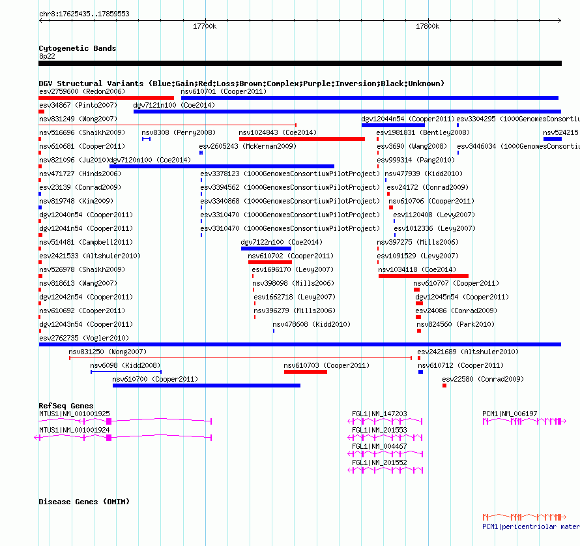Screen dimensions: 580x546
Task: Click the nsv6098 (Kidd2008) blue line feature
Action: click(126, 372)
